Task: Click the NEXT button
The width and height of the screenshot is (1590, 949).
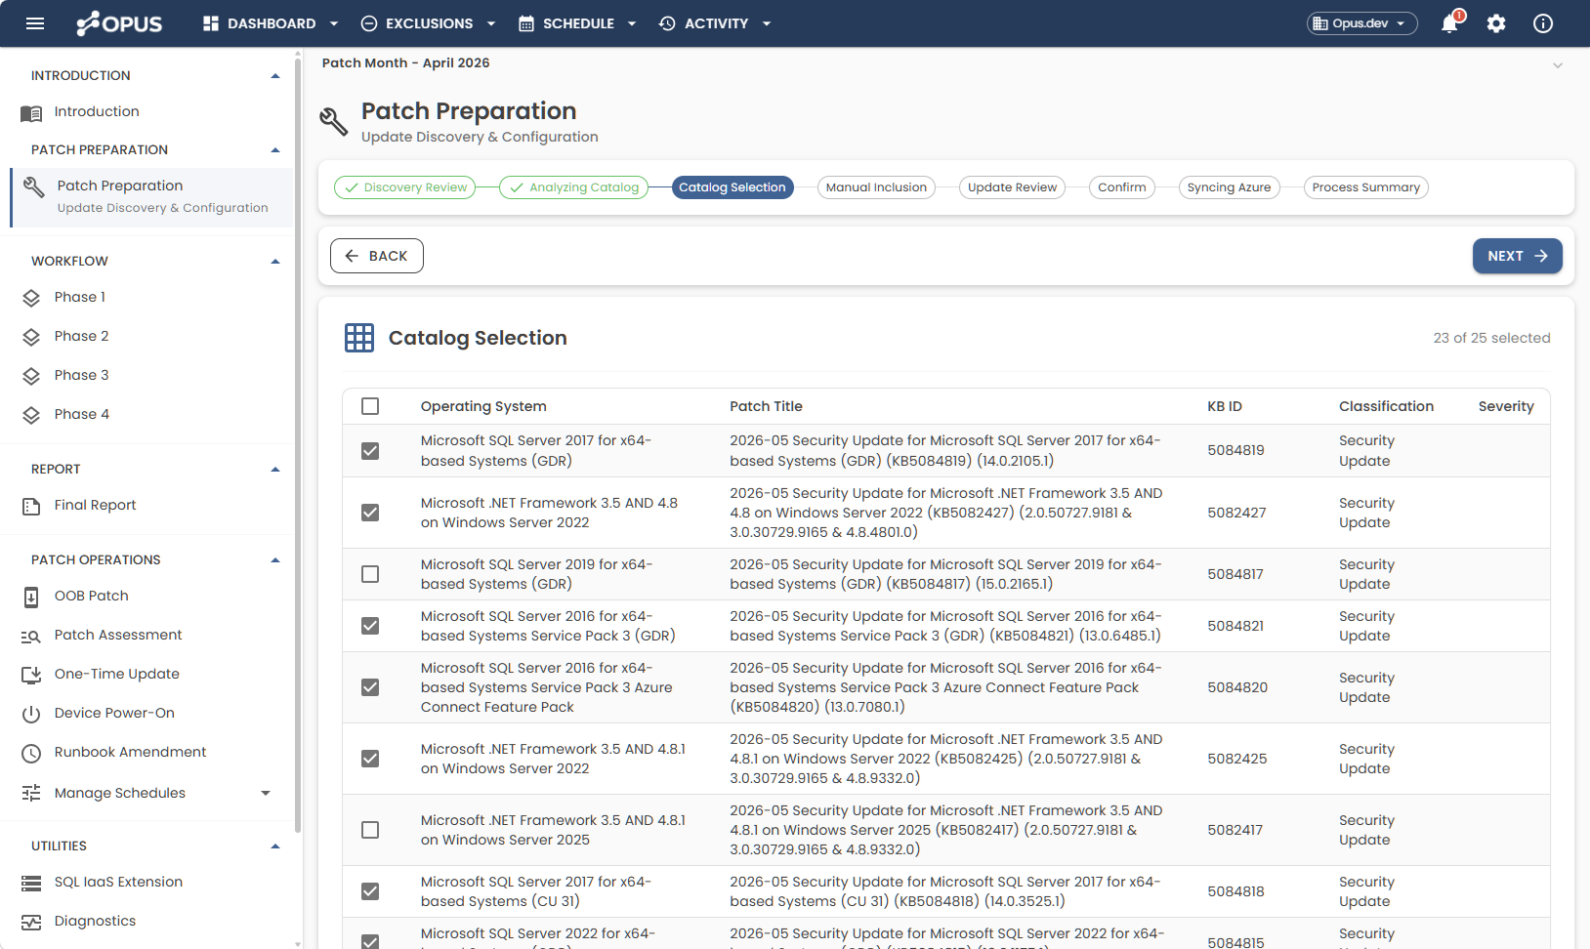Action: click(x=1518, y=256)
